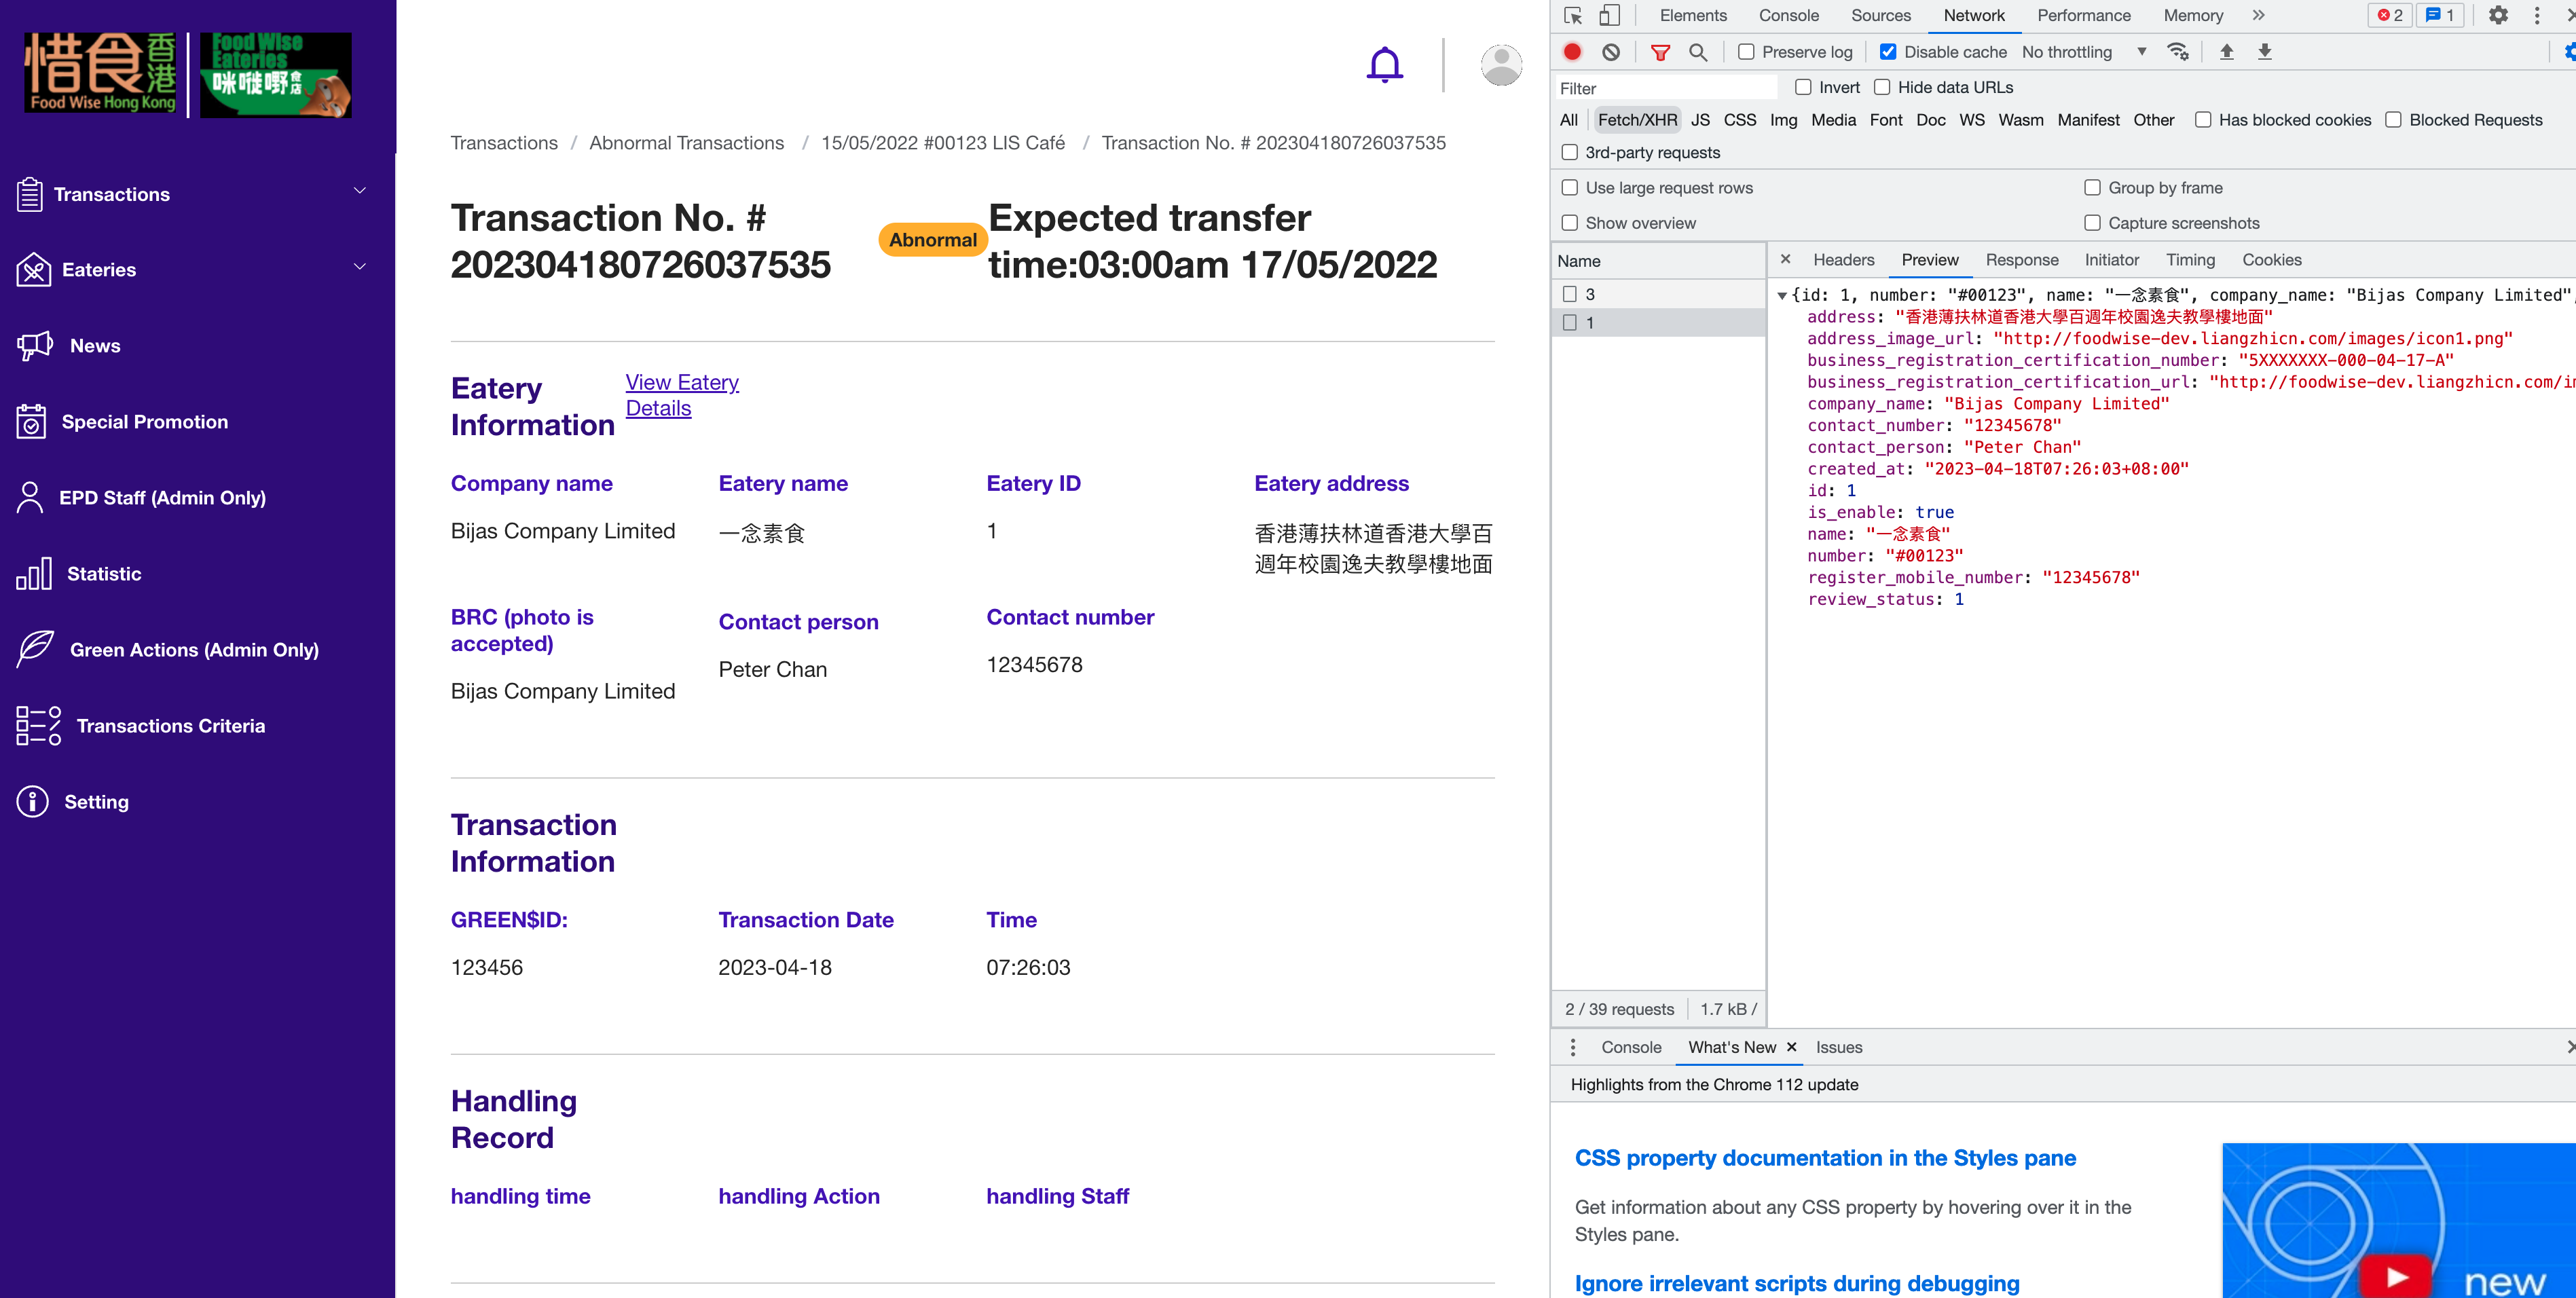Open the DevTools settings gear
Screen dimensions: 2576x1298
click(x=2497, y=15)
